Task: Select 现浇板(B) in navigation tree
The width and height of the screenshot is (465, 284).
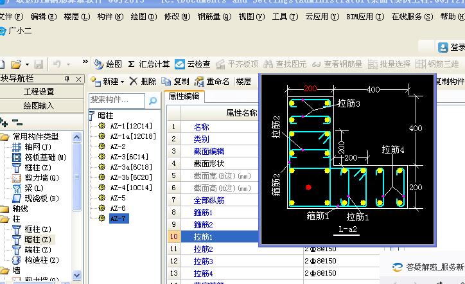Action: [x=42, y=199]
